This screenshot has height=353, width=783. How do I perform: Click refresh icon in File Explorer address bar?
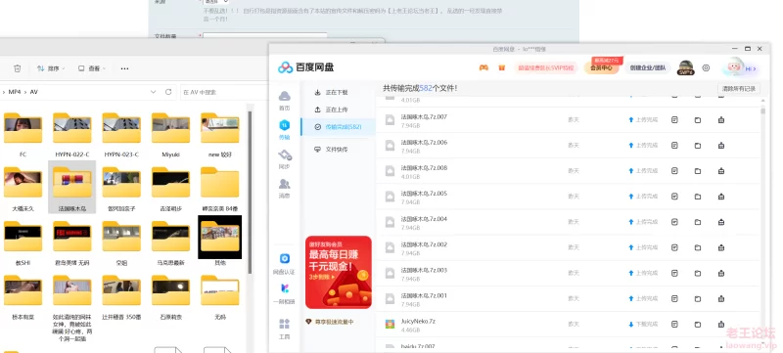tap(168, 92)
